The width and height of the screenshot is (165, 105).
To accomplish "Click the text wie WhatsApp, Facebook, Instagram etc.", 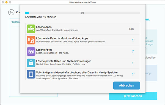I will pos(57,30).
